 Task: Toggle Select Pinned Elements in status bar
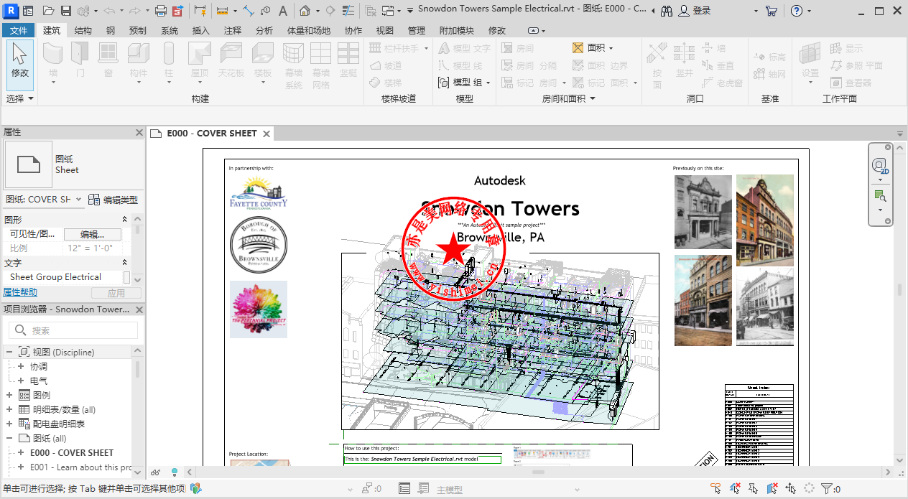(753, 488)
